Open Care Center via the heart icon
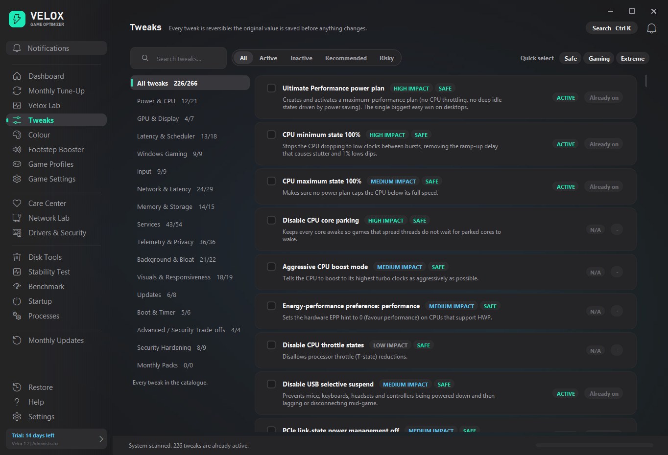The width and height of the screenshot is (668, 455). [x=17, y=204]
